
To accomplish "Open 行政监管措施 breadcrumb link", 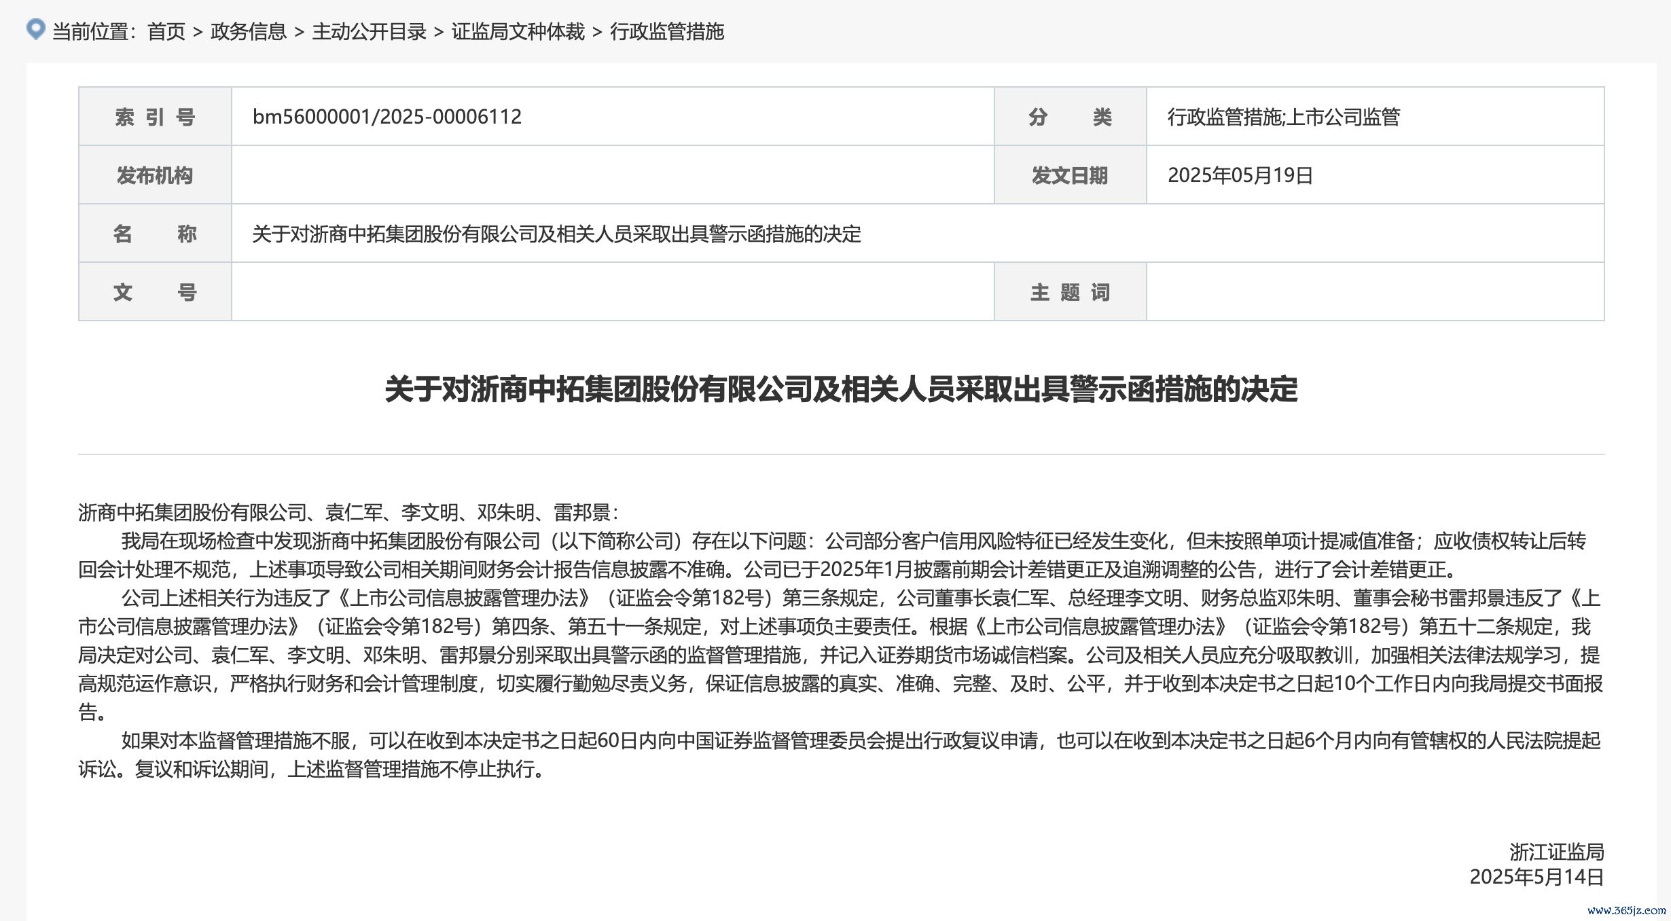I will pos(667,32).
